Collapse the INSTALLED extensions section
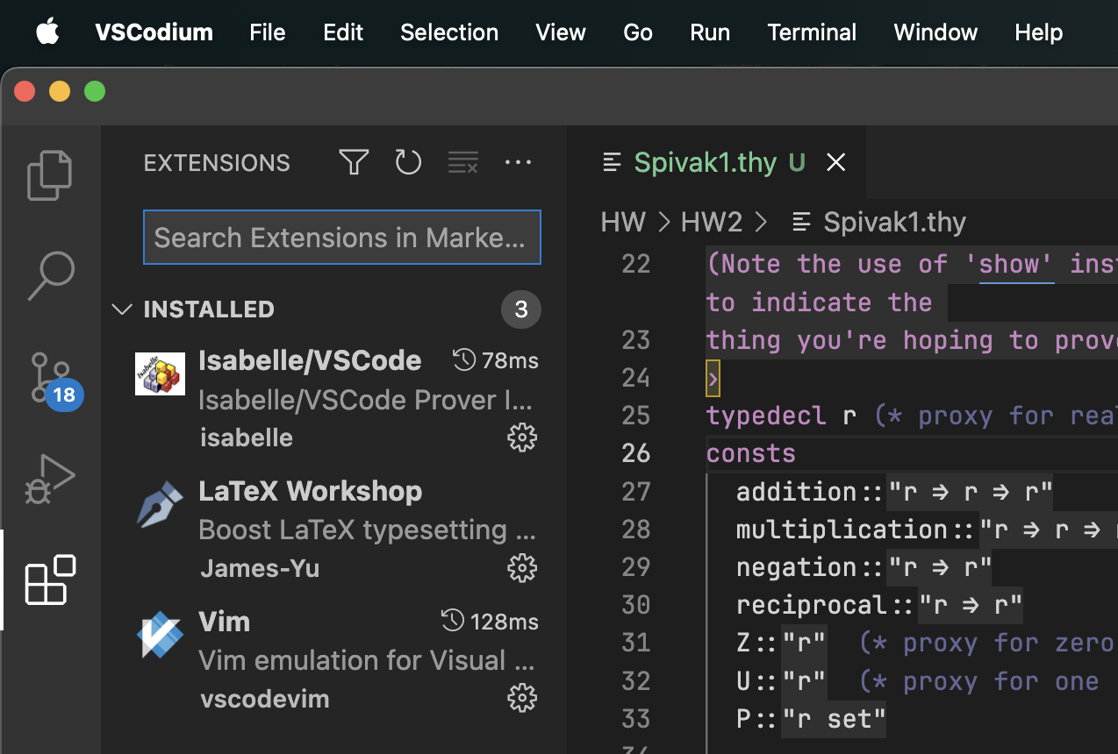The width and height of the screenshot is (1118, 754). 122,309
